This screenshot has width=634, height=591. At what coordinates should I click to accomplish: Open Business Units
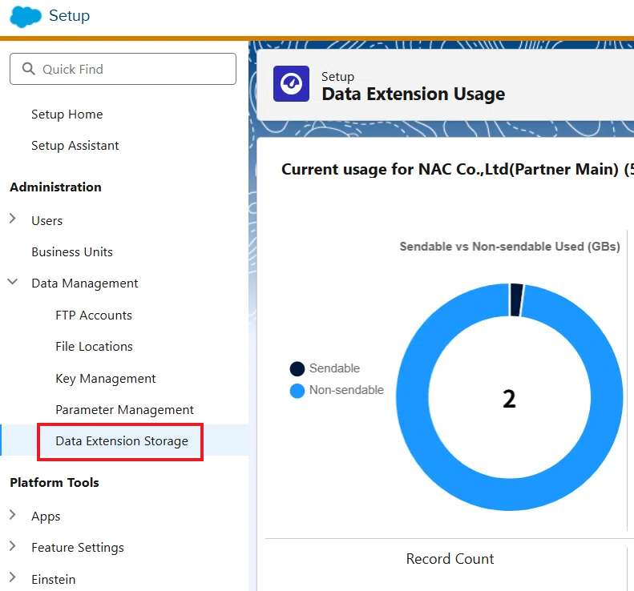72,252
